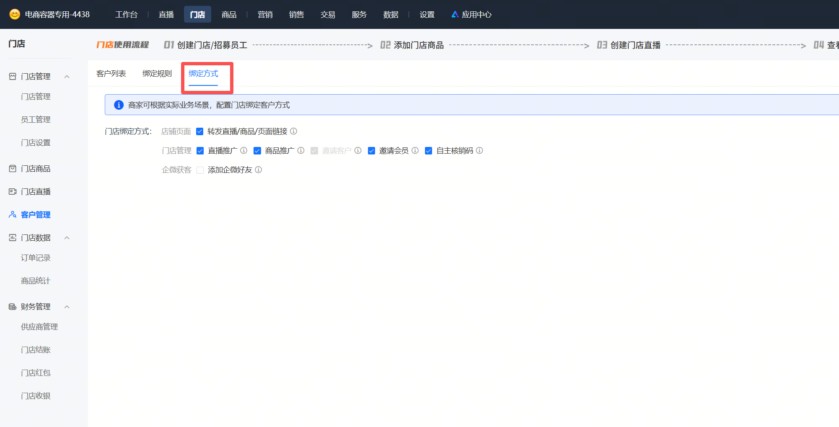This screenshot has height=427, width=839.
Task: Click the disabled 邀请客户 checkbox
Action: [x=314, y=151]
